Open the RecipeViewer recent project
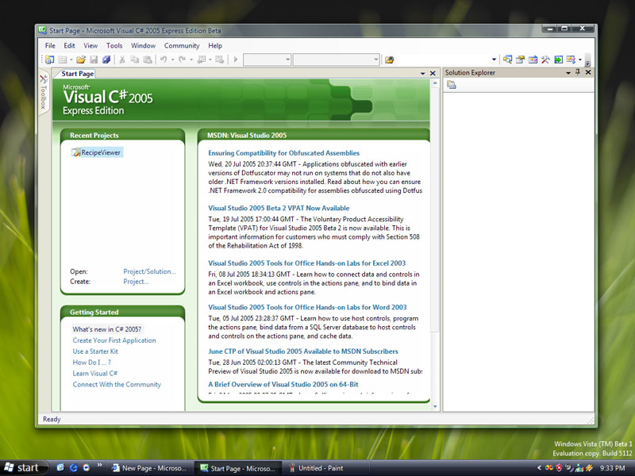This screenshot has height=476, width=635. [x=97, y=152]
